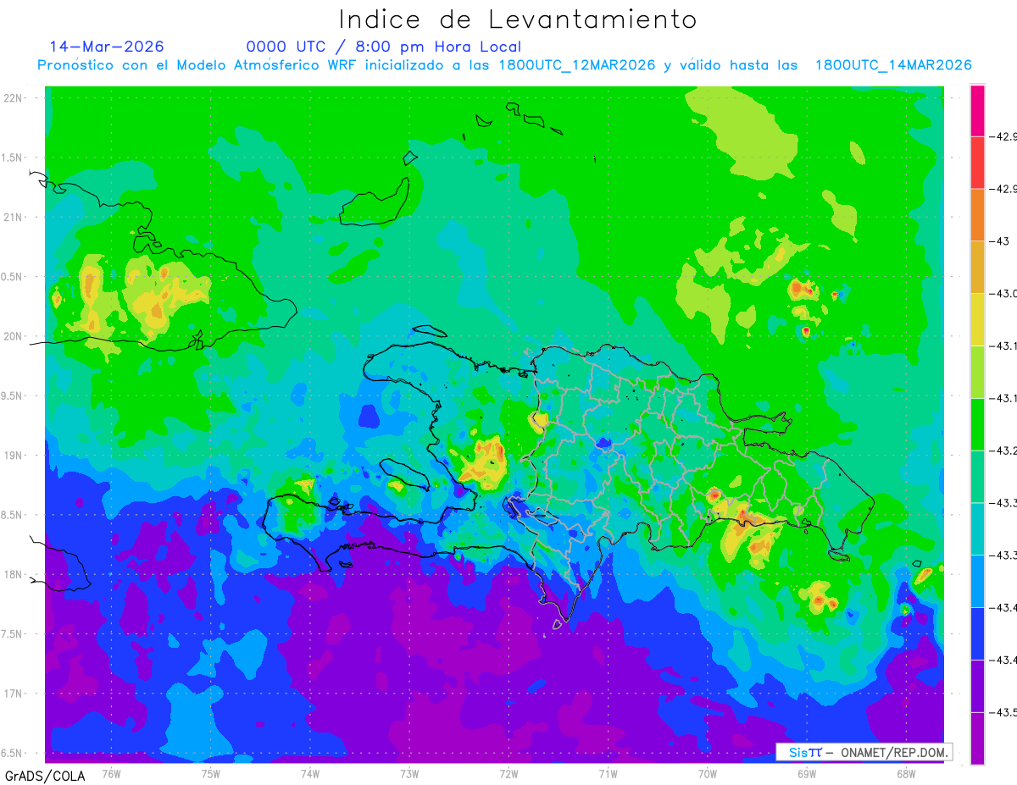Click the '21N' latitude label
The width and height of the screenshot is (1017, 785).
(x=14, y=218)
